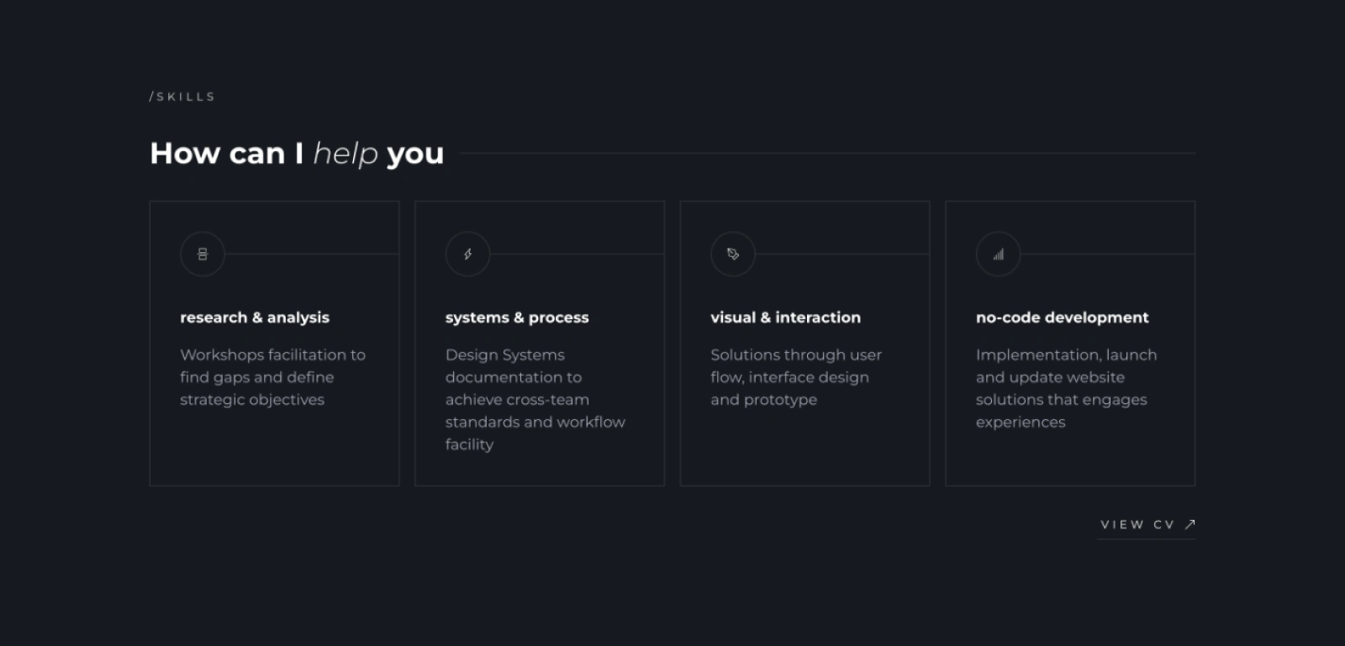Click the divider line right of the heading
This screenshot has height=646, width=1345.
click(x=827, y=153)
